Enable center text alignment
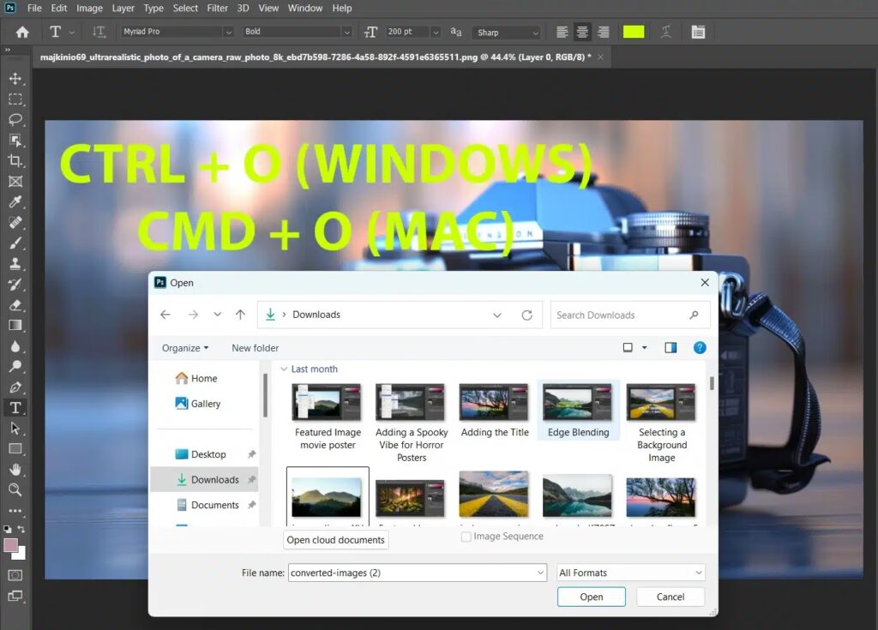 click(582, 32)
